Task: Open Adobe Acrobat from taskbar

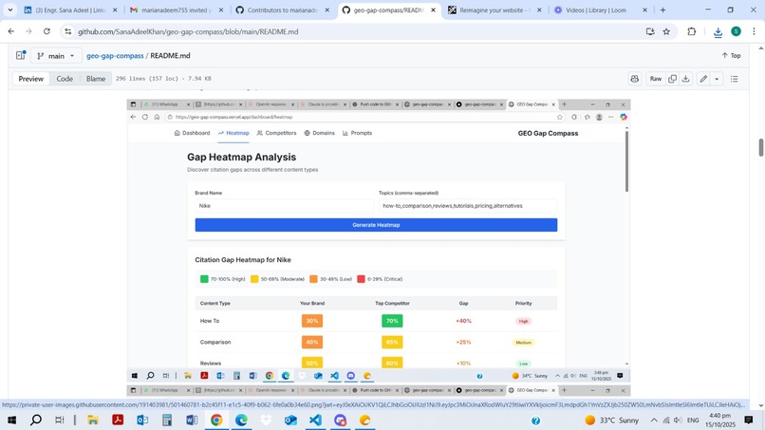Action: (x=118, y=421)
